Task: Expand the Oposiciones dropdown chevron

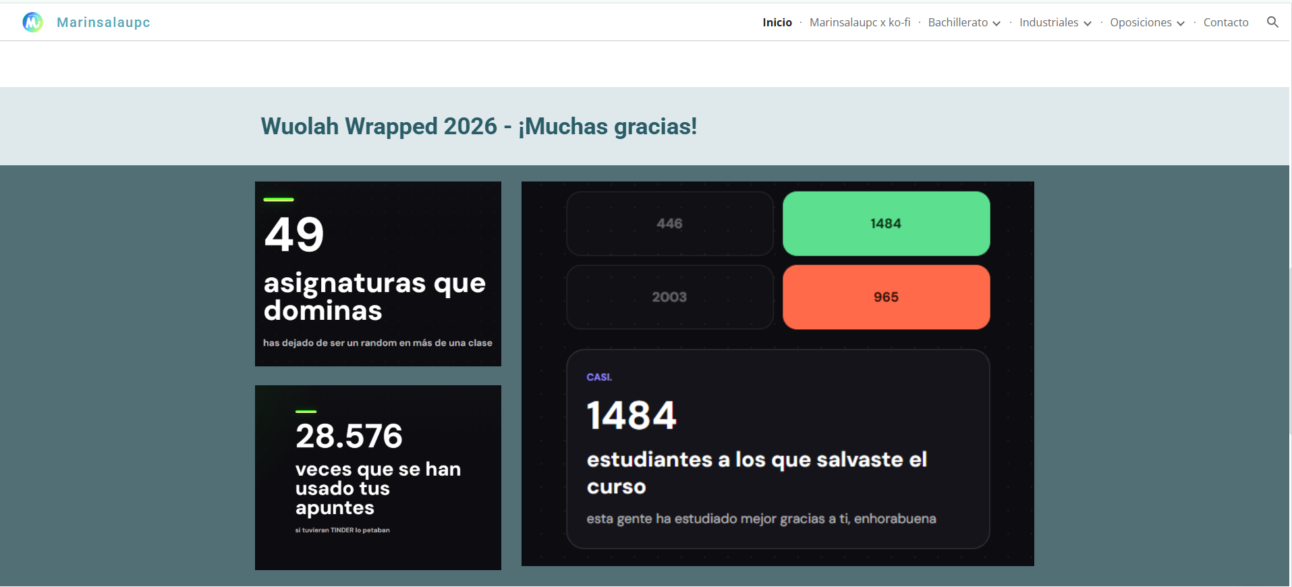Action: [x=1181, y=24]
